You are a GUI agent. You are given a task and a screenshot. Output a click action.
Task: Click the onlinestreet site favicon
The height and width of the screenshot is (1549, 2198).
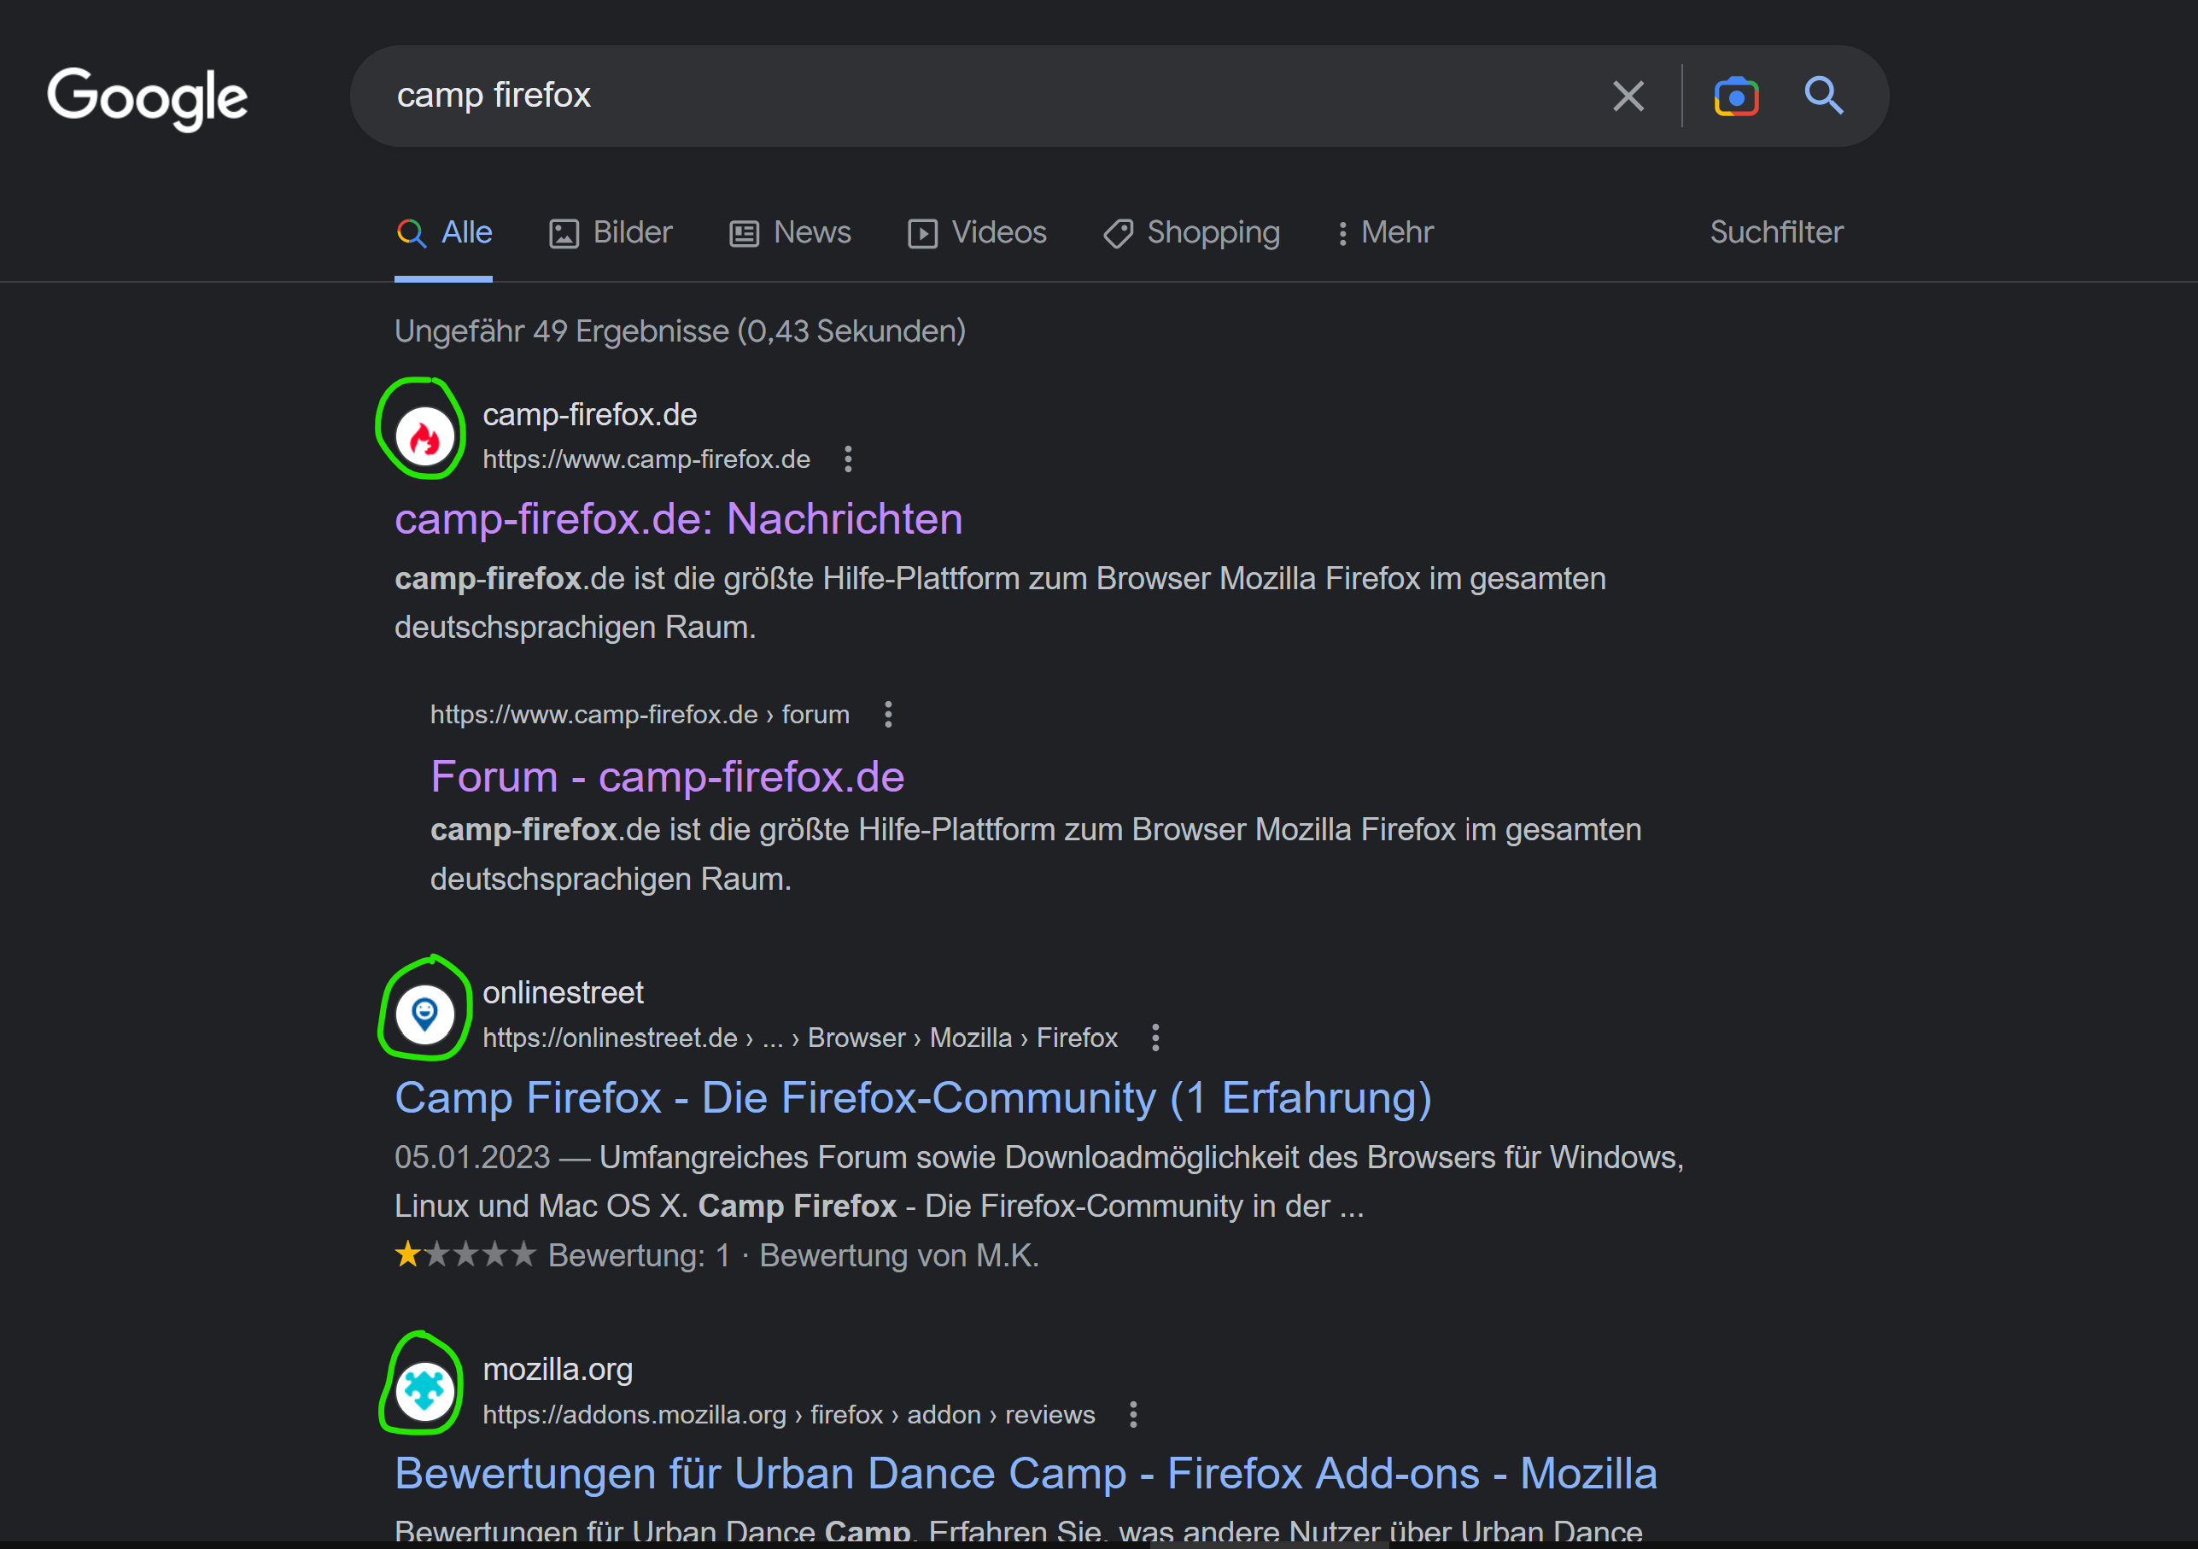click(425, 1014)
